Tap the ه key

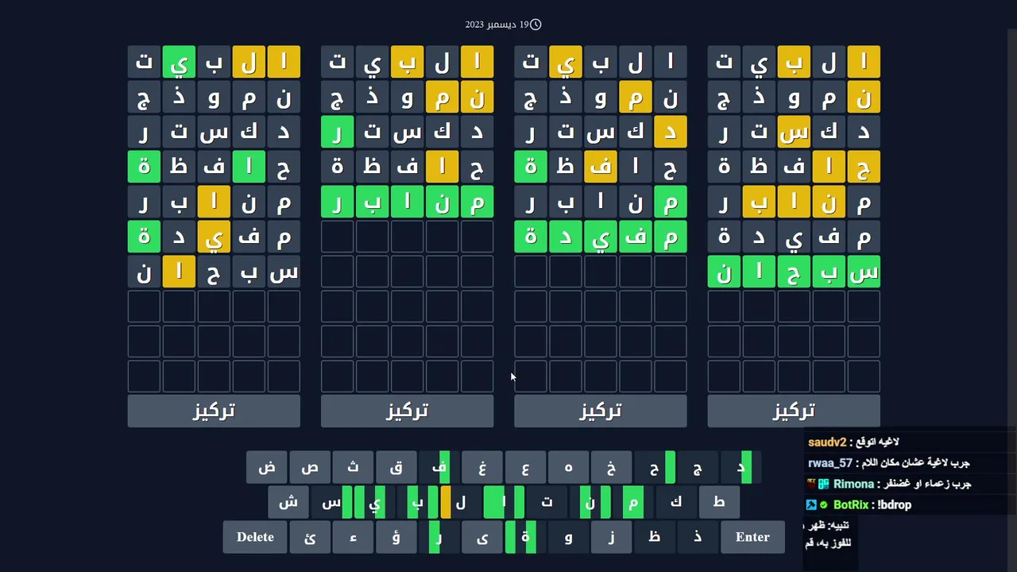(568, 467)
